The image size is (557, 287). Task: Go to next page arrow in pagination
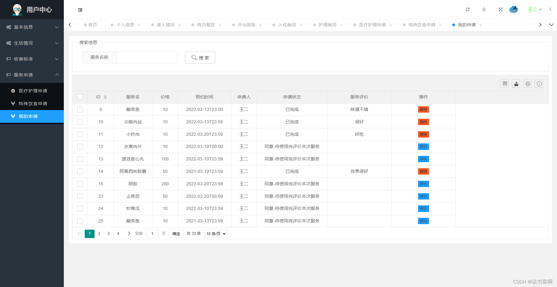click(x=129, y=233)
